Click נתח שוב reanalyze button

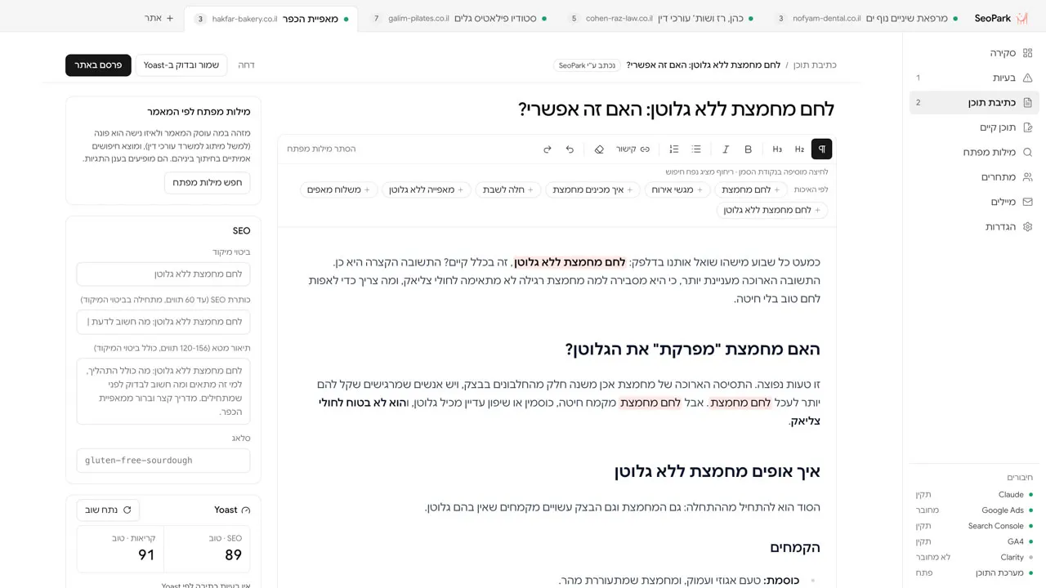[x=108, y=510]
